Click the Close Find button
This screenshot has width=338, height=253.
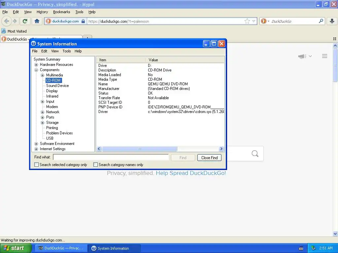coord(209,158)
